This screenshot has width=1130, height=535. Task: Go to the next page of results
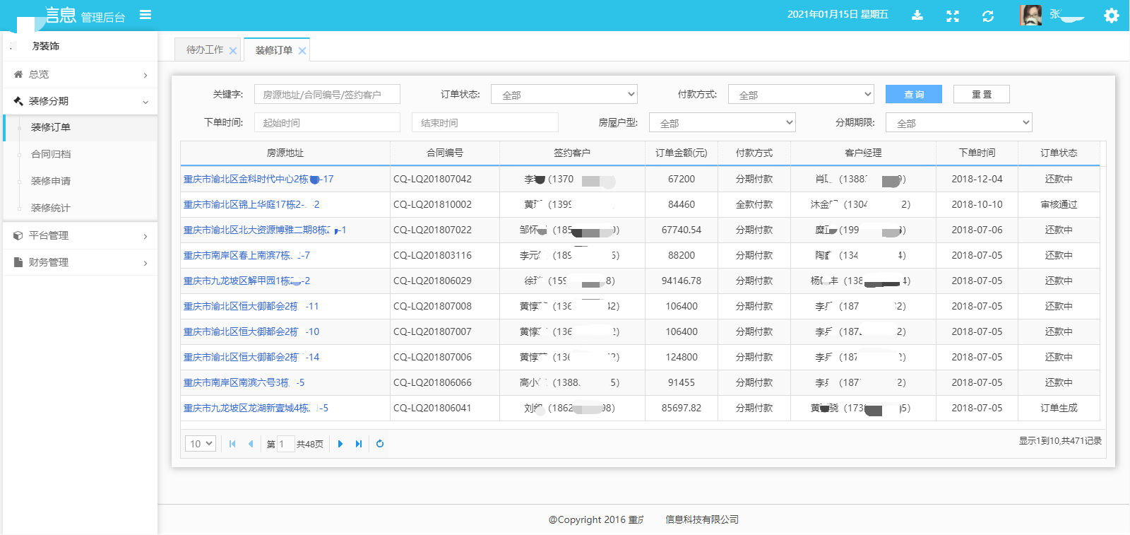(x=340, y=444)
